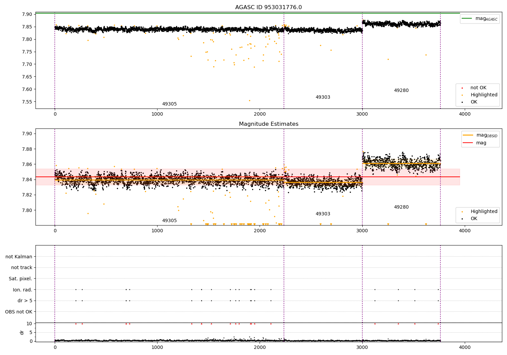Click the 10 tick on dr axis

pos(29,324)
